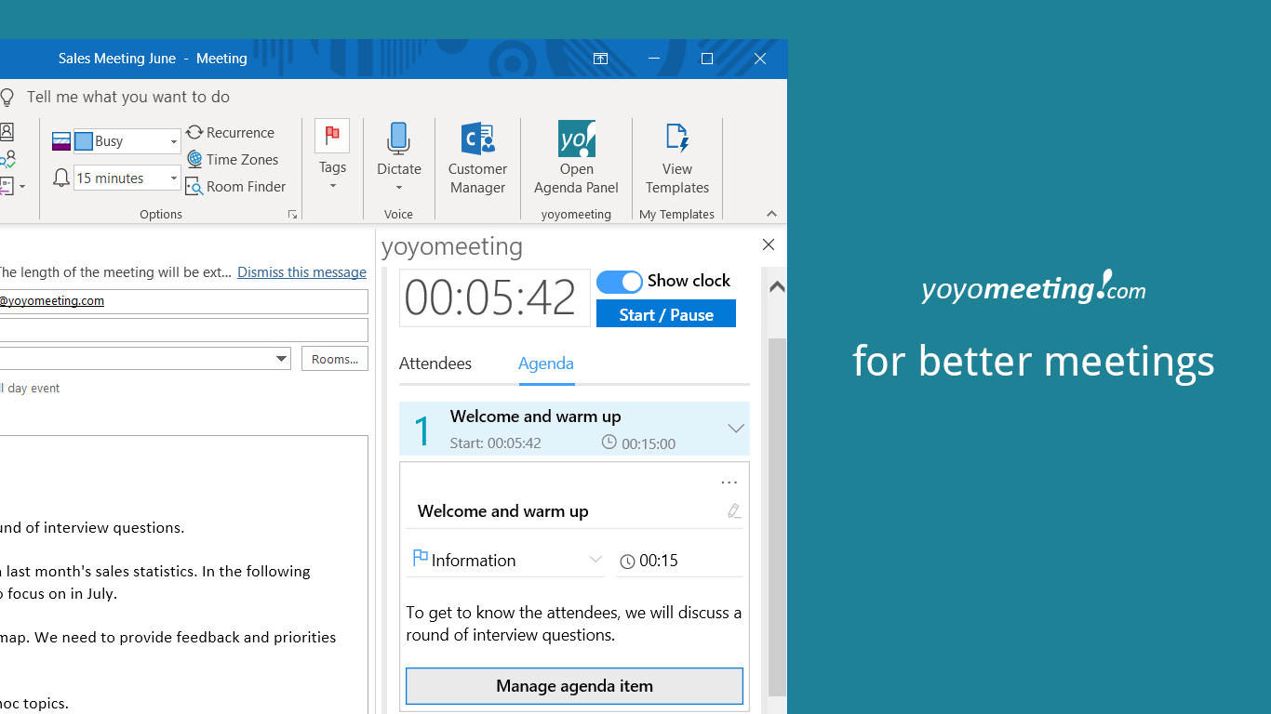Click the Rooms... button
Image resolution: width=1271 pixels, height=714 pixels.
[x=335, y=359]
